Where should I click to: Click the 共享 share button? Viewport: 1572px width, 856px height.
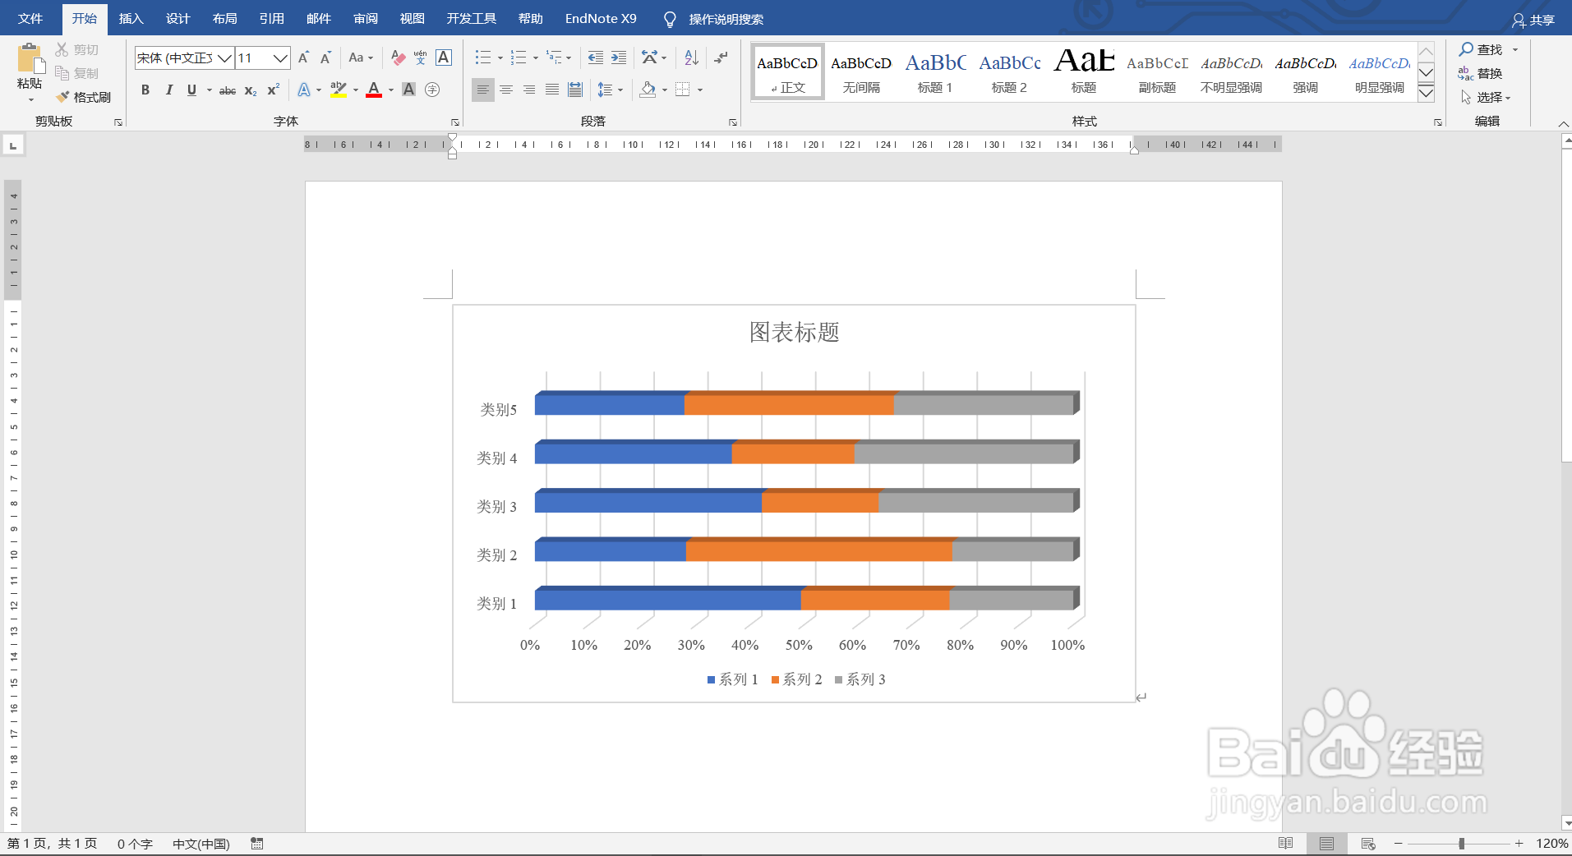1534,18
